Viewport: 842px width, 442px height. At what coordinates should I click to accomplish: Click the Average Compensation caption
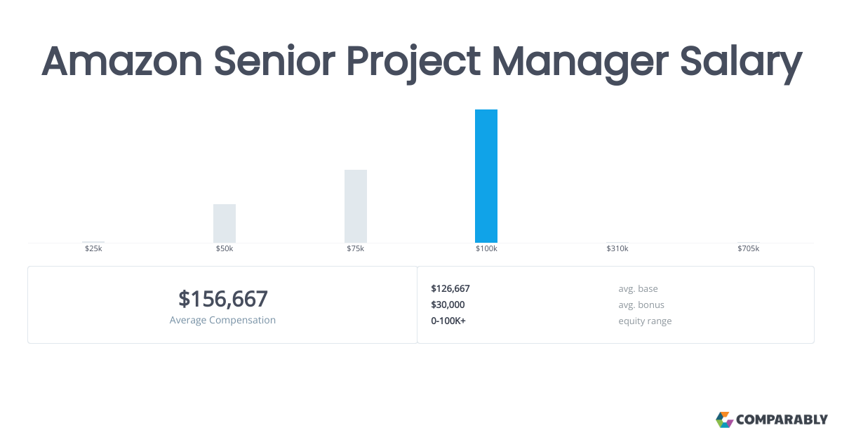coord(223,320)
